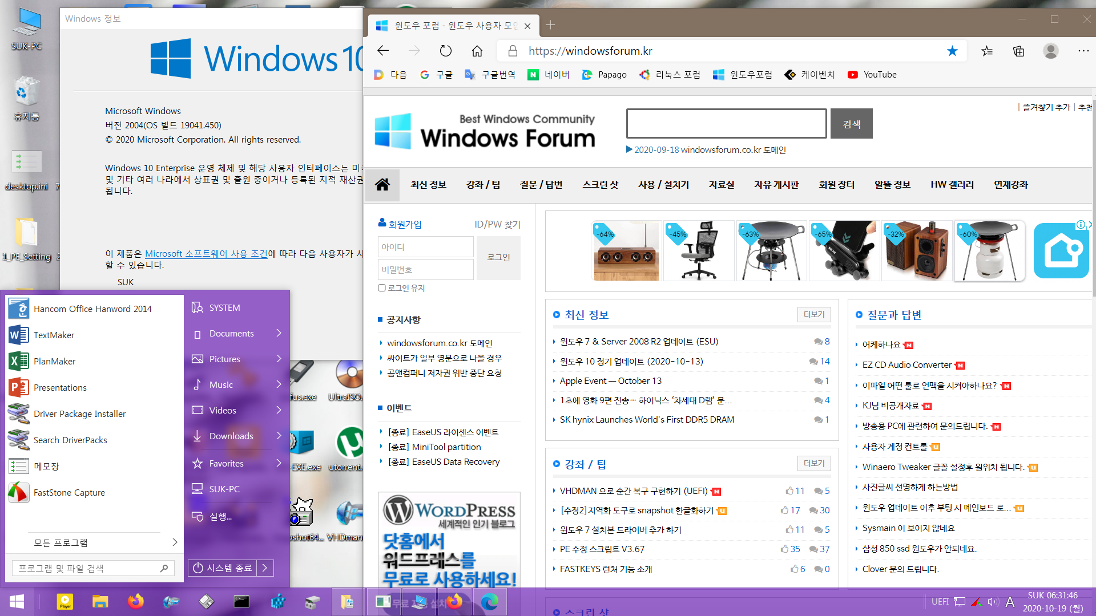This screenshot has width=1096, height=616.
Task: Expand shutdown options arrow next to 시스템 종료
Action: pos(265,568)
